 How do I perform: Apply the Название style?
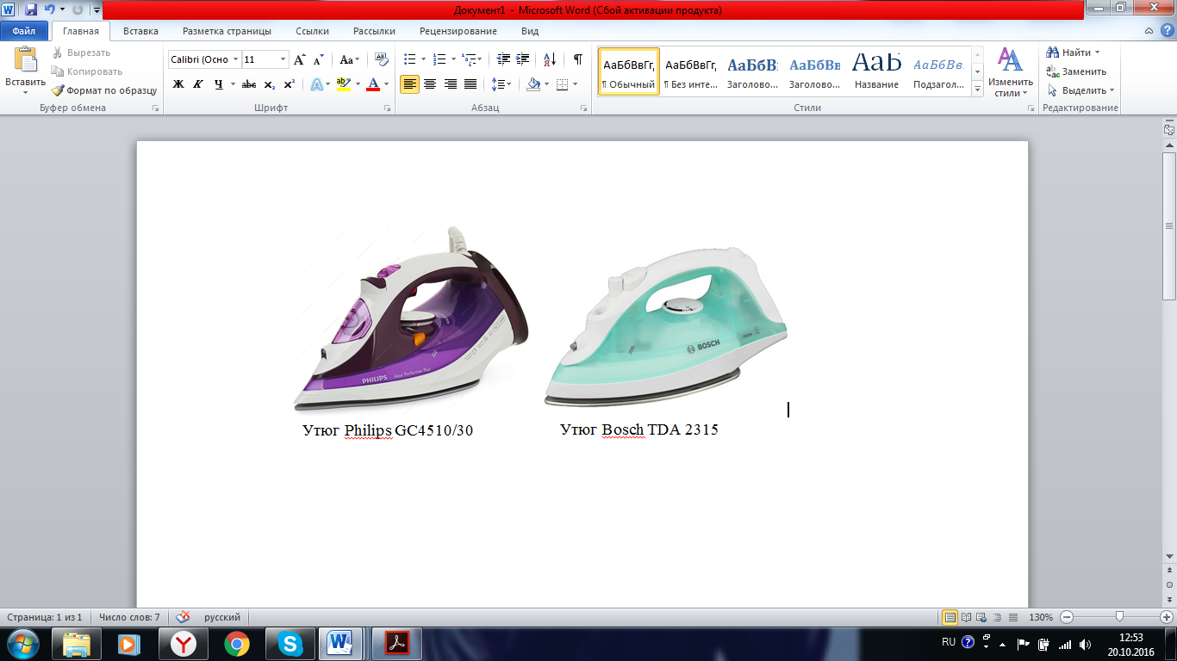(877, 71)
